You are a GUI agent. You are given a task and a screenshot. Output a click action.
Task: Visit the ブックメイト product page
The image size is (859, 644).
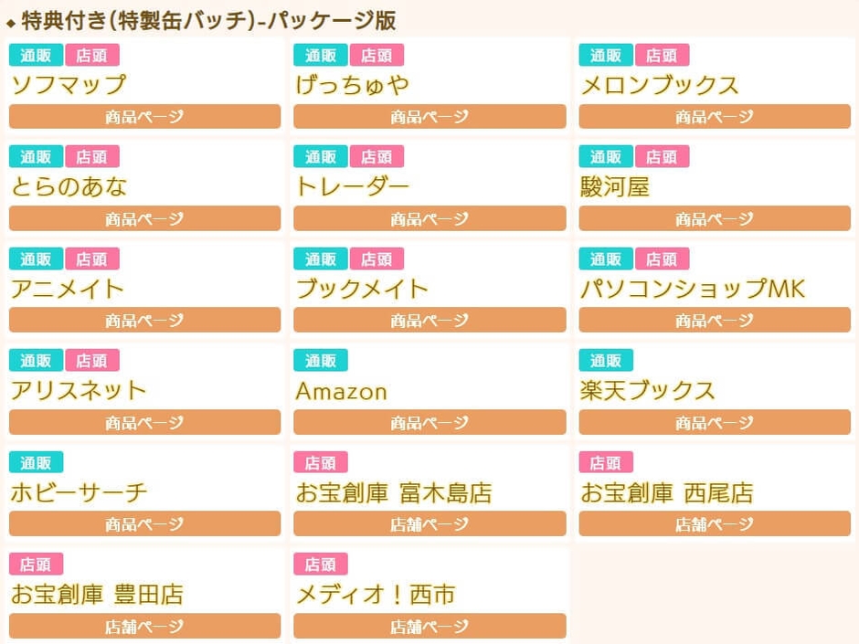coord(429,320)
